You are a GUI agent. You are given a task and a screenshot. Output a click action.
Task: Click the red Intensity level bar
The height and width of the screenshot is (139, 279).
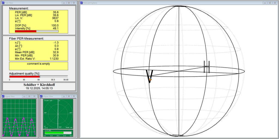pos(26,31)
